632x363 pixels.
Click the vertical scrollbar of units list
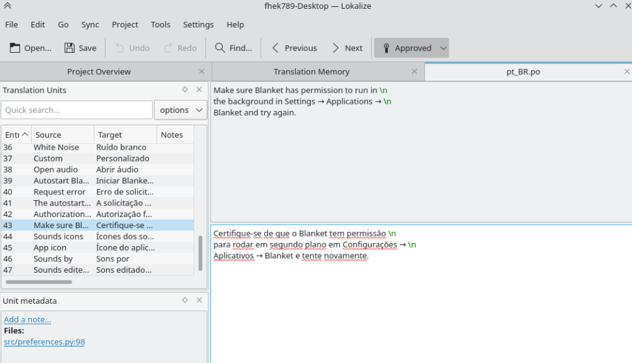tap(200, 253)
